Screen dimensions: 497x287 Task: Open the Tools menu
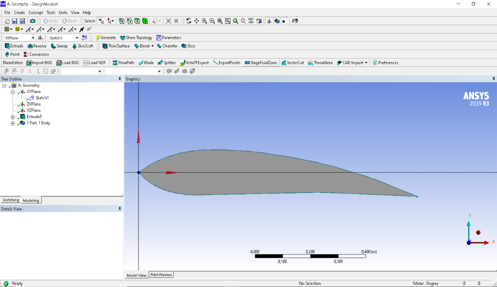coord(51,13)
